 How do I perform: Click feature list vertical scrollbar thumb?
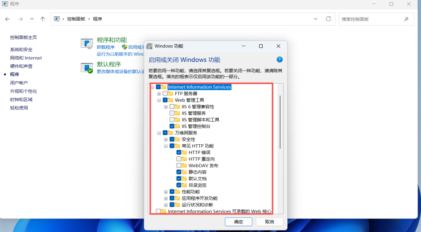pos(280,122)
